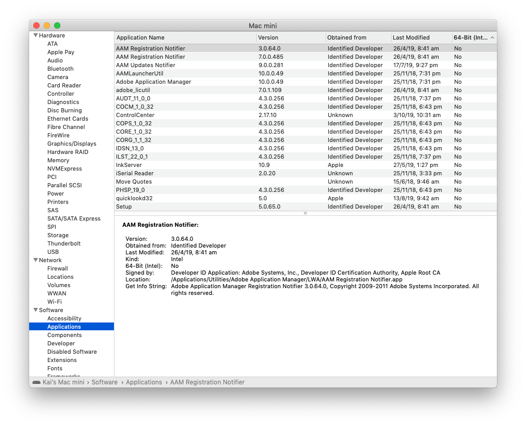The height and width of the screenshot is (426, 526).
Task: Click Software in the bottom path bar
Action: click(105, 382)
